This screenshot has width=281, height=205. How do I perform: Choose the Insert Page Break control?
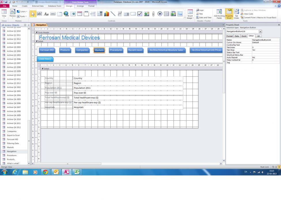pos(93,14)
